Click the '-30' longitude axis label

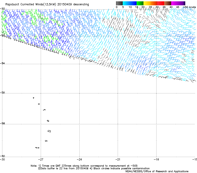pyautogui.click(x=2, y=159)
